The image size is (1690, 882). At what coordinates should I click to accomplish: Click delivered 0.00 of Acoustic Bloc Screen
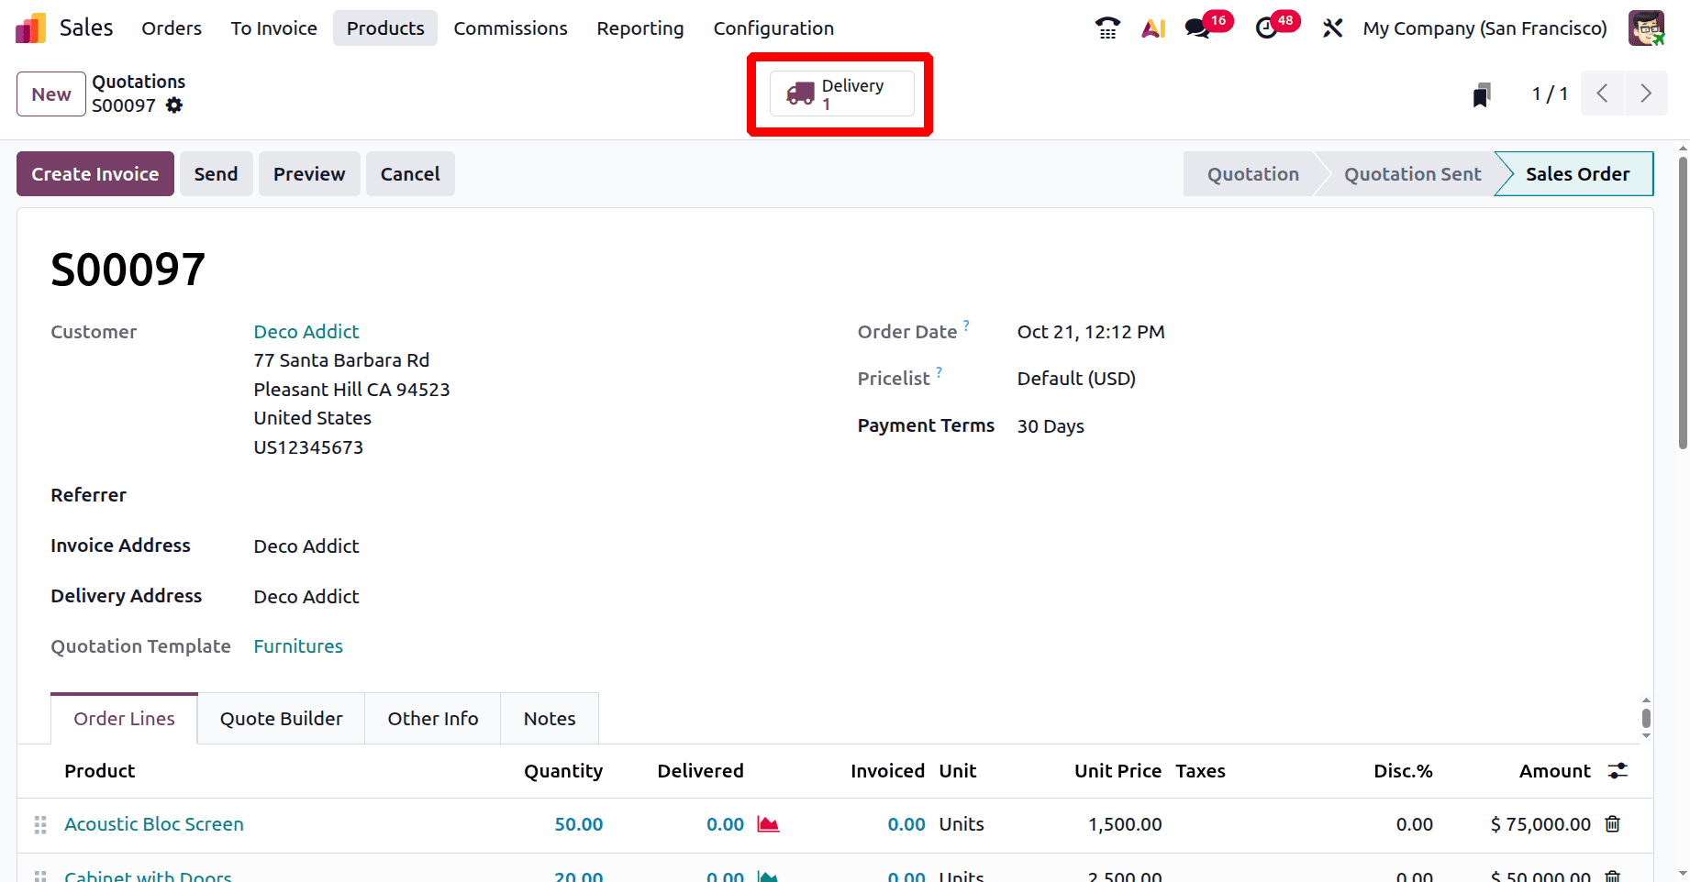pyautogui.click(x=725, y=824)
